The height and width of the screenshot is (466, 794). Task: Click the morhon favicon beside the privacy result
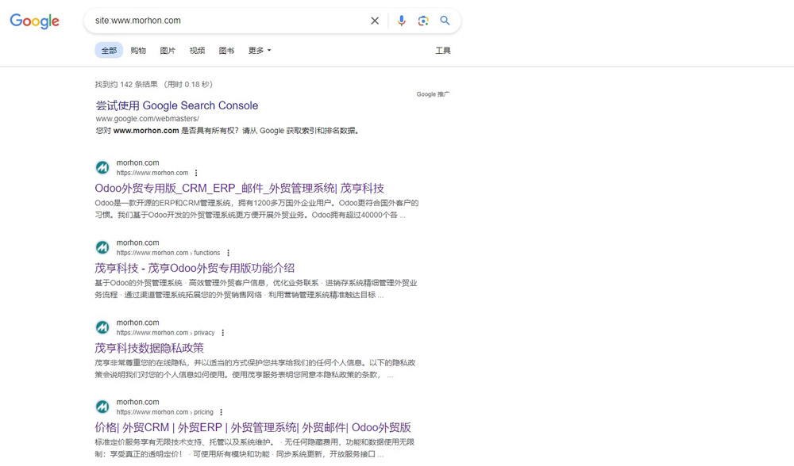[x=102, y=327]
